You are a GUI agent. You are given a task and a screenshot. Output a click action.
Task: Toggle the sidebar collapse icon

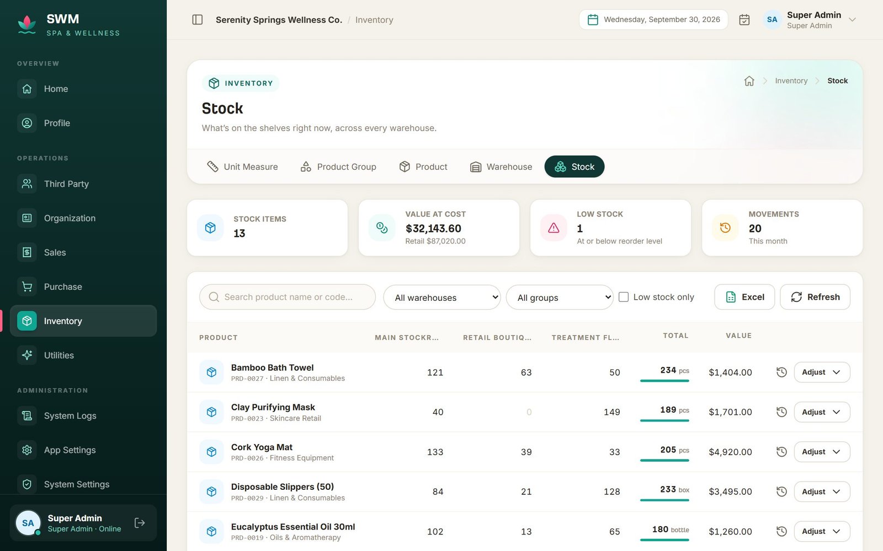point(198,20)
